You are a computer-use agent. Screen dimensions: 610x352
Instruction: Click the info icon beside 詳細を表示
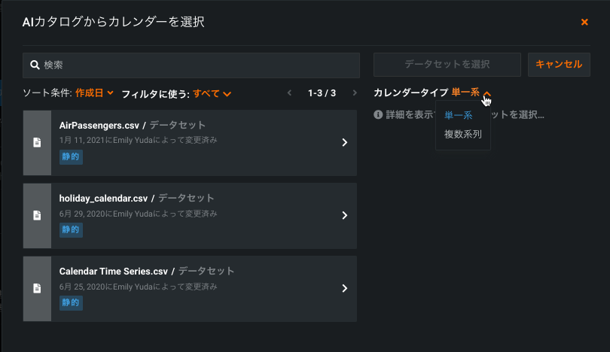(378, 115)
